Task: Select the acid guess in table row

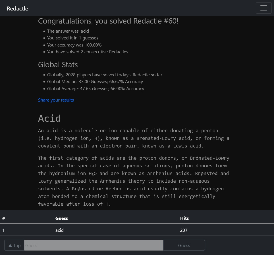Action: (x=59, y=230)
